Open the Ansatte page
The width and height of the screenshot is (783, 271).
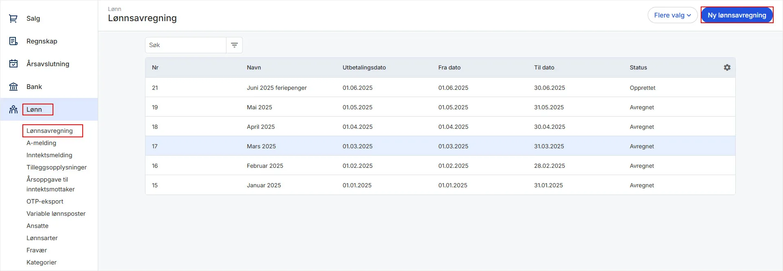pos(37,226)
